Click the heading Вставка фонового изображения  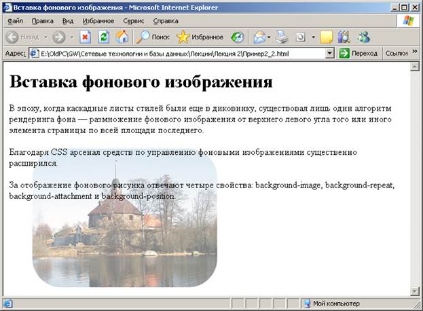141,81
